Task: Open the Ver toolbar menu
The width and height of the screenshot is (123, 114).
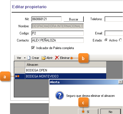Action: 19,58
